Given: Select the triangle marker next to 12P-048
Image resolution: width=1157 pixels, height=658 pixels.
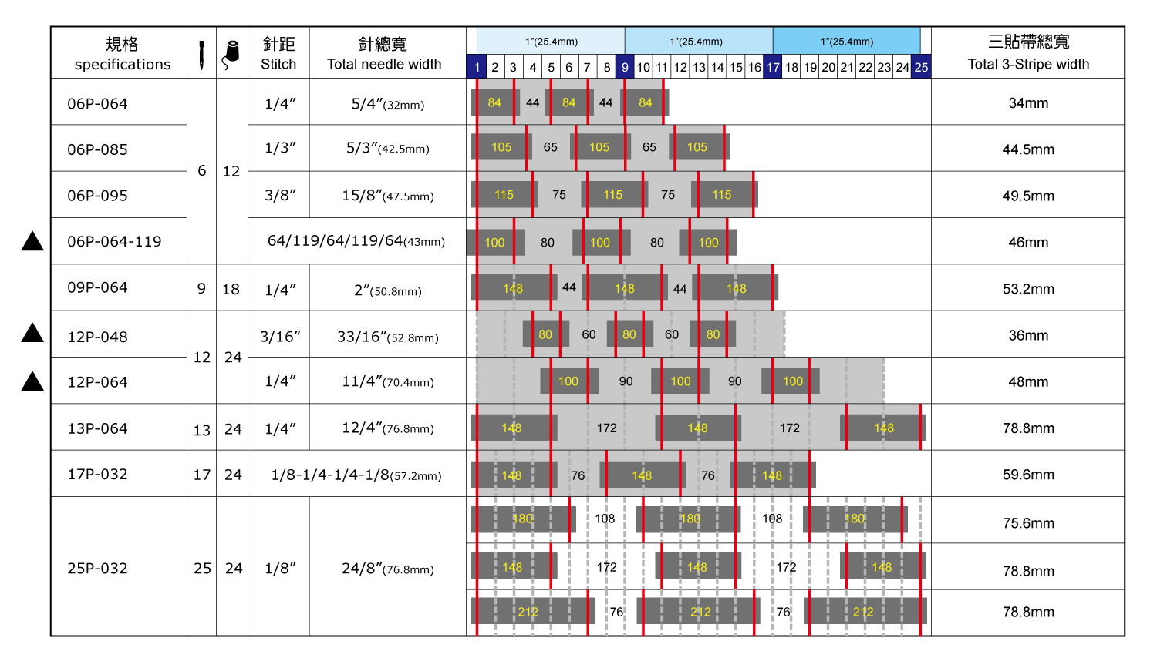Looking at the screenshot, I should (x=32, y=333).
